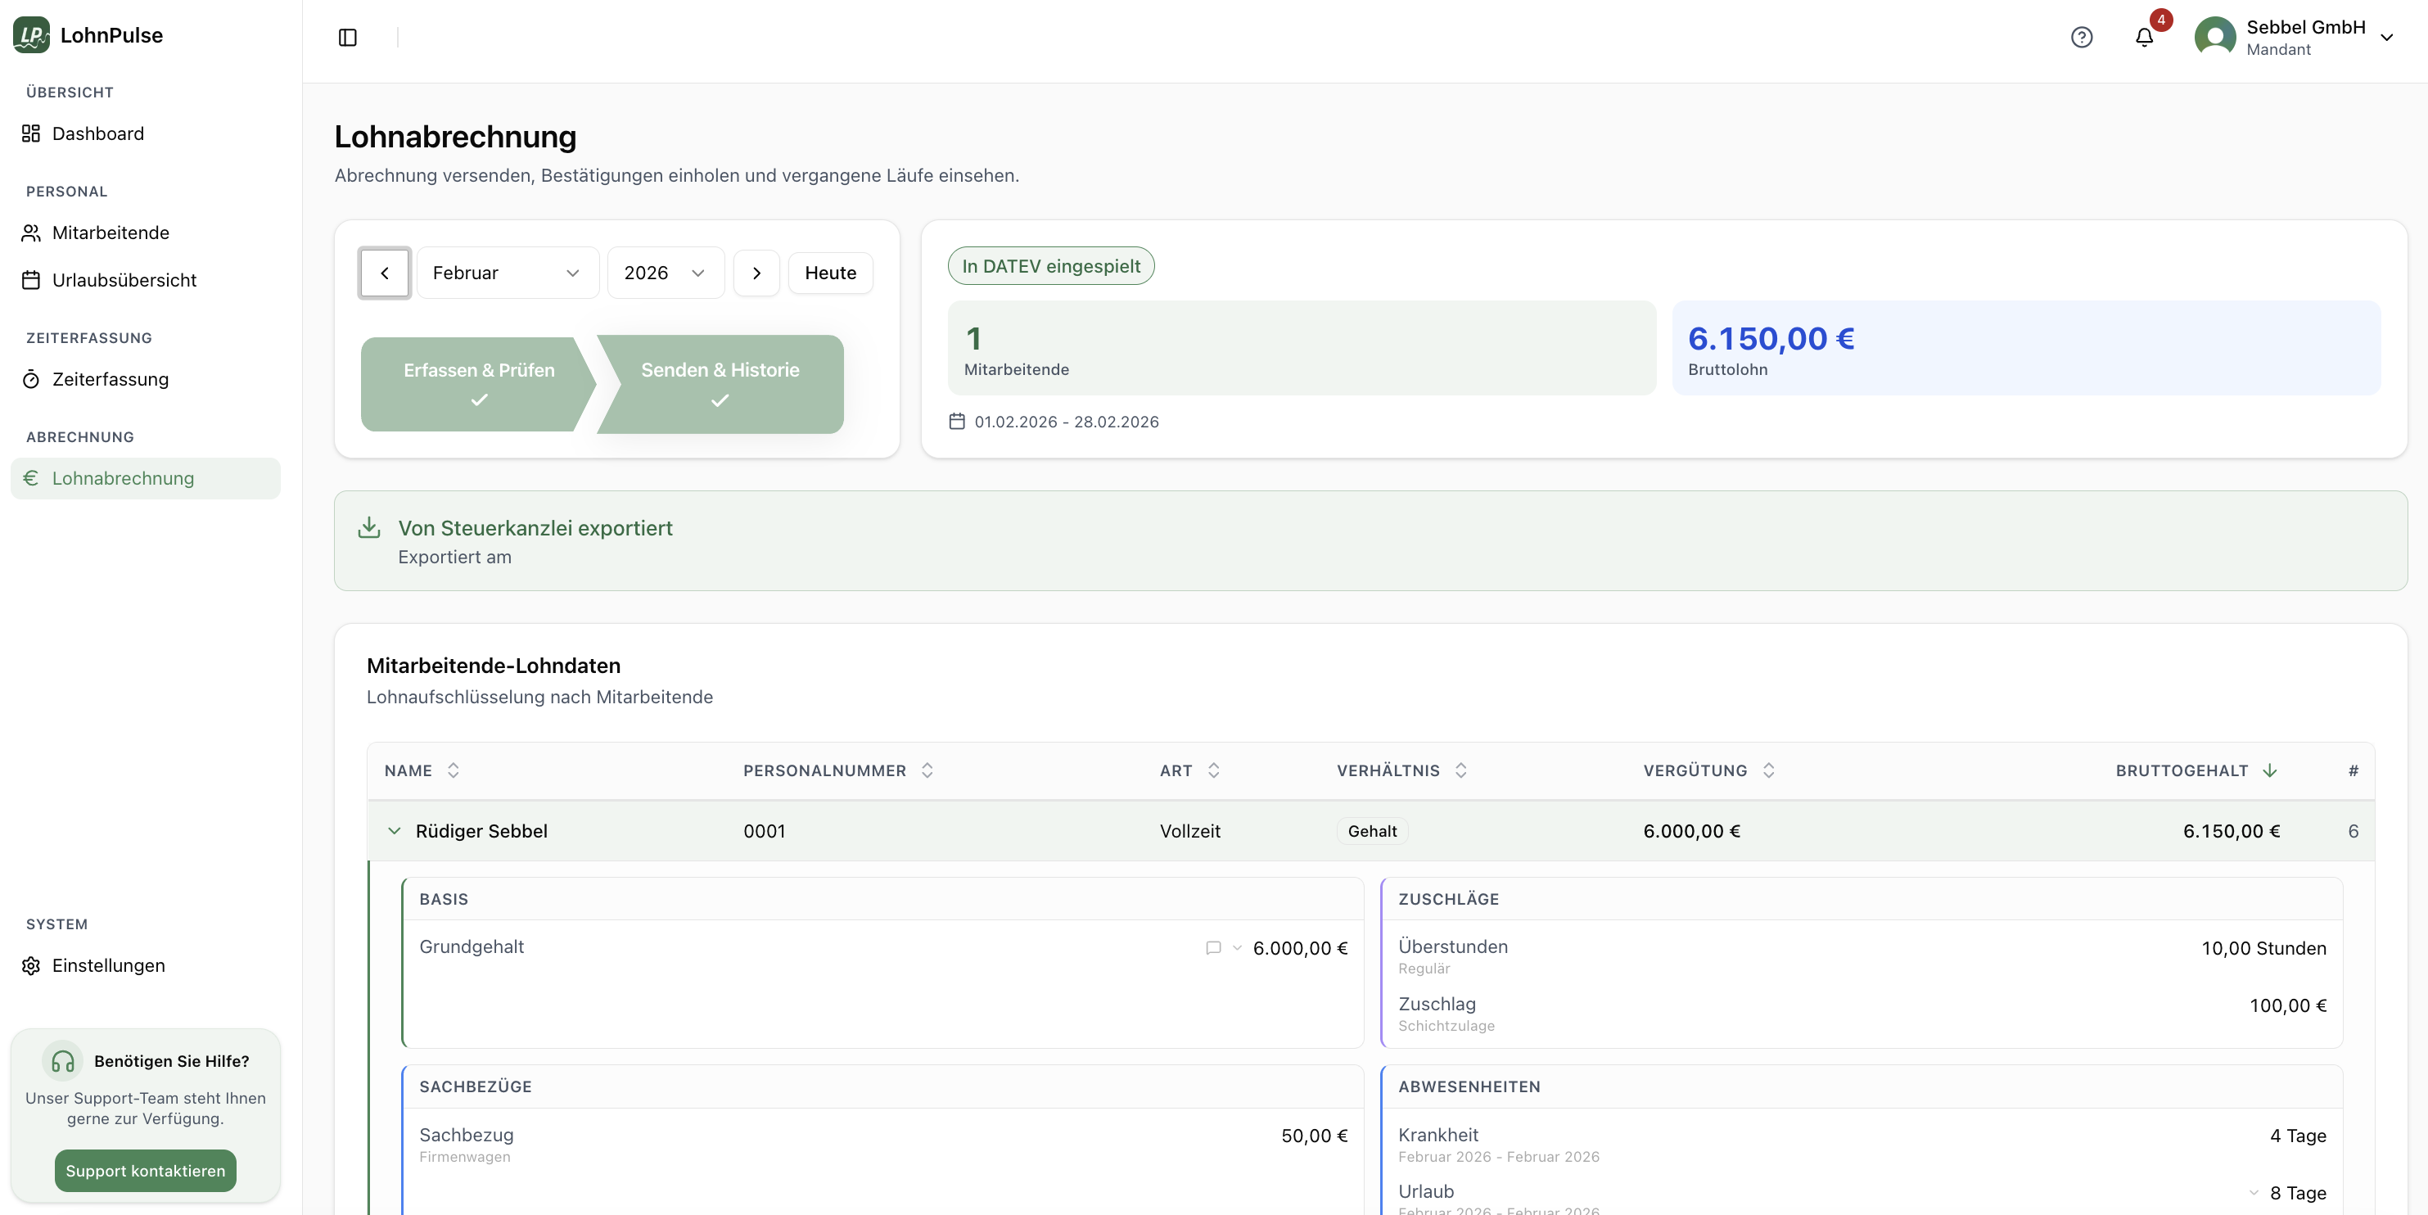Image resolution: width=2428 pixels, height=1215 pixels.
Task: Open the notifications bell
Action: (x=2144, y=37)
